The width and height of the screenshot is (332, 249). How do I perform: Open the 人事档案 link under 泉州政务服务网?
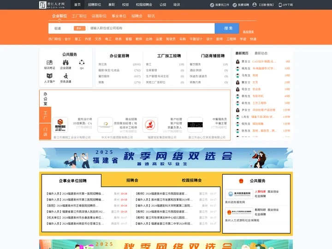(260, 192)
